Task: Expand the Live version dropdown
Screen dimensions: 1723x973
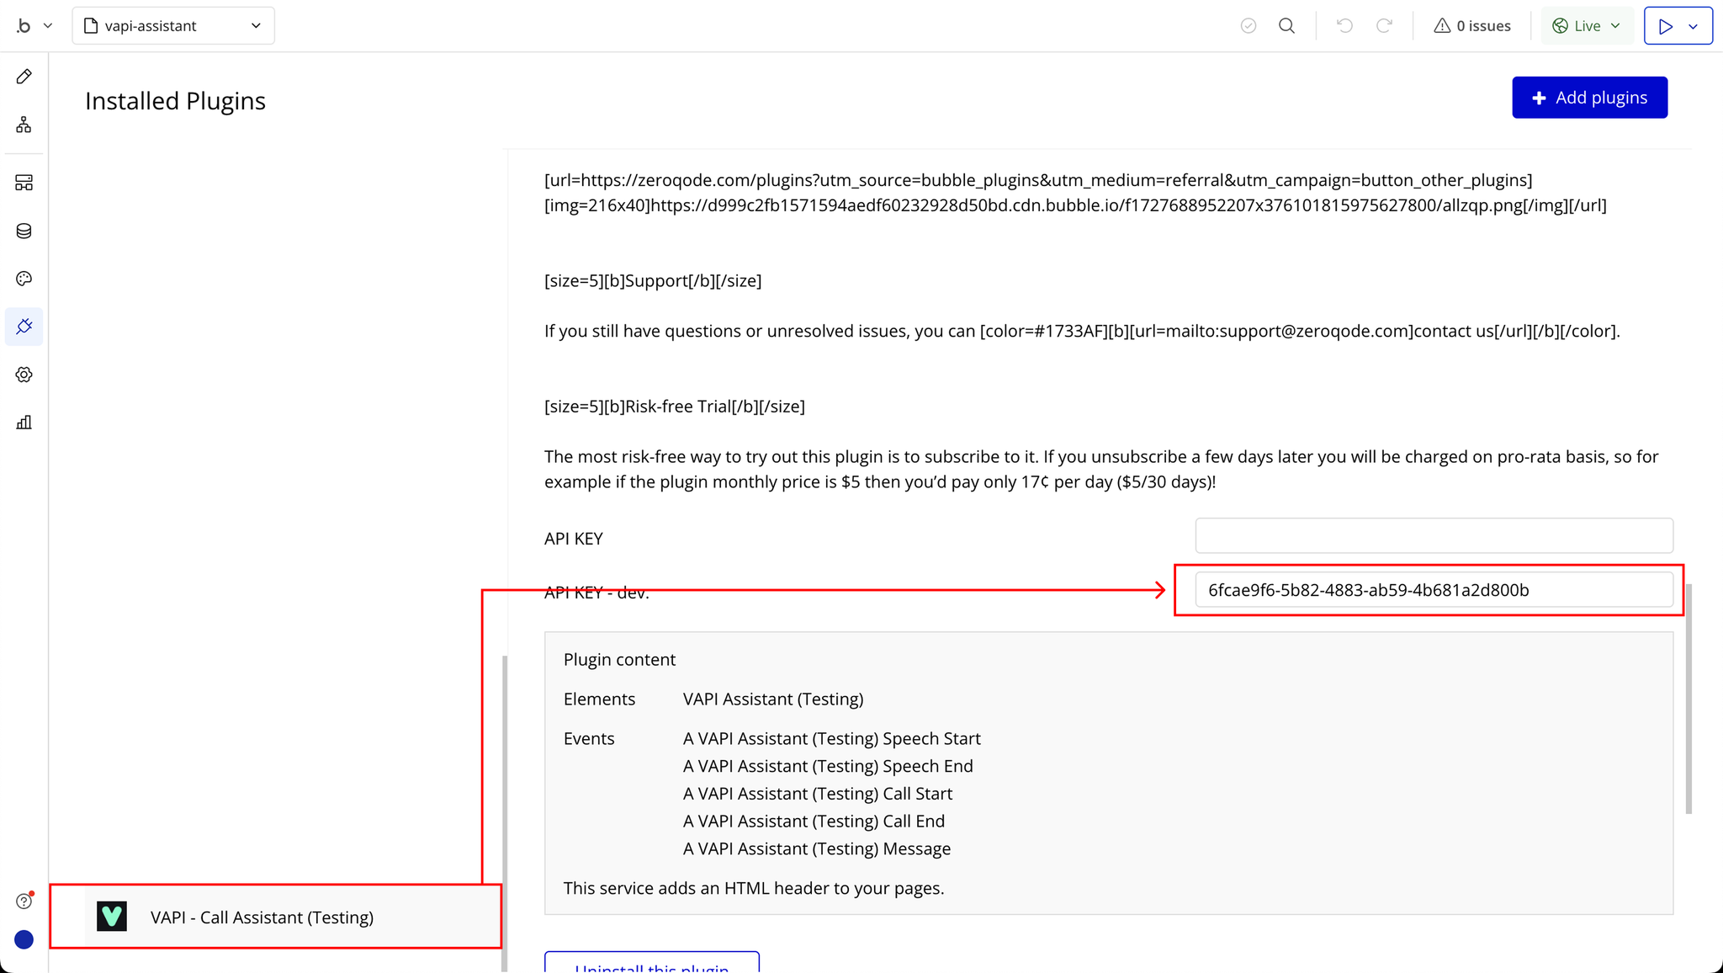Action: pos(1587,26)
